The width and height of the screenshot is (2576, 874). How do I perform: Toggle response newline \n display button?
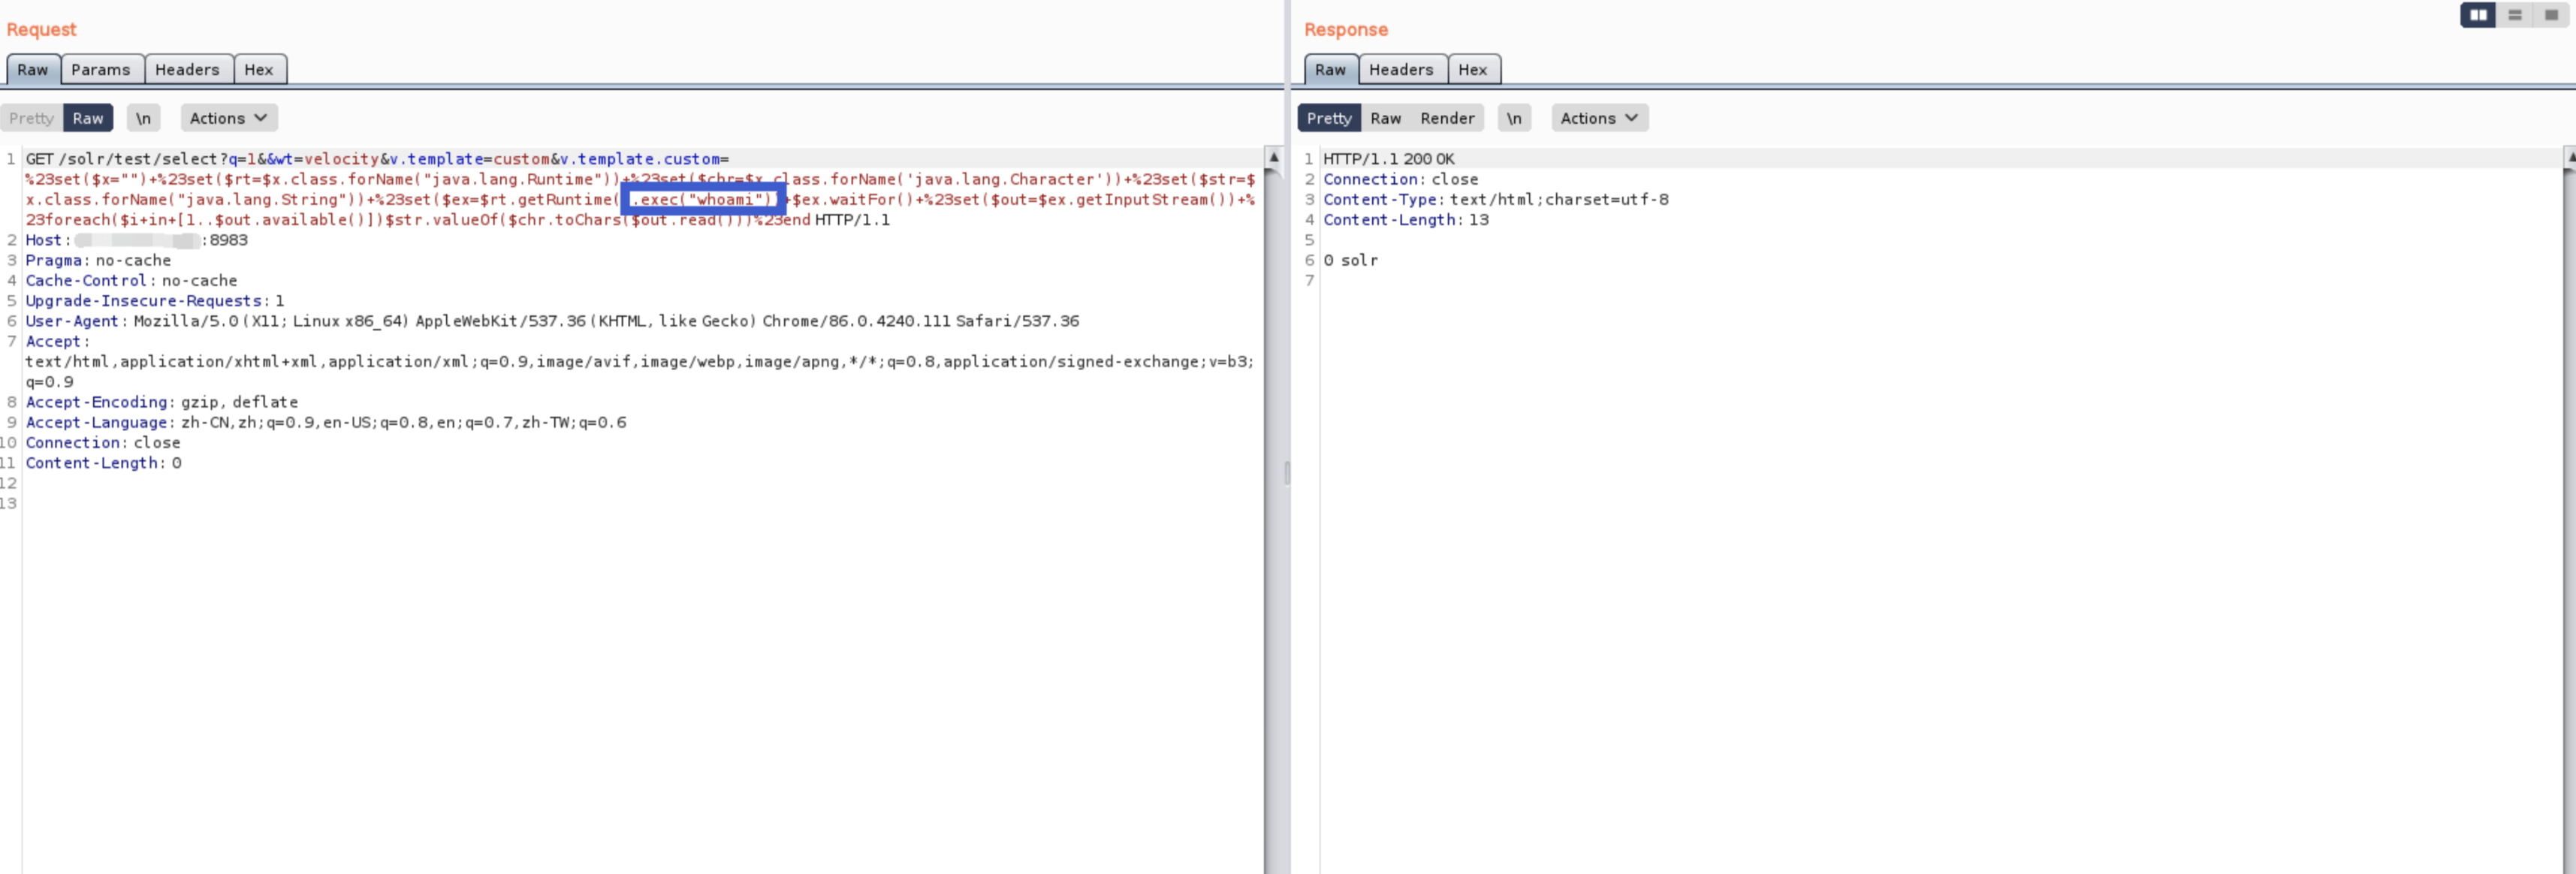1514,118
